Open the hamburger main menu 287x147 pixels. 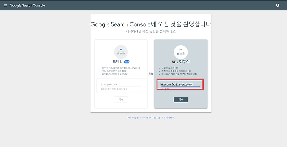coord(5,5)
